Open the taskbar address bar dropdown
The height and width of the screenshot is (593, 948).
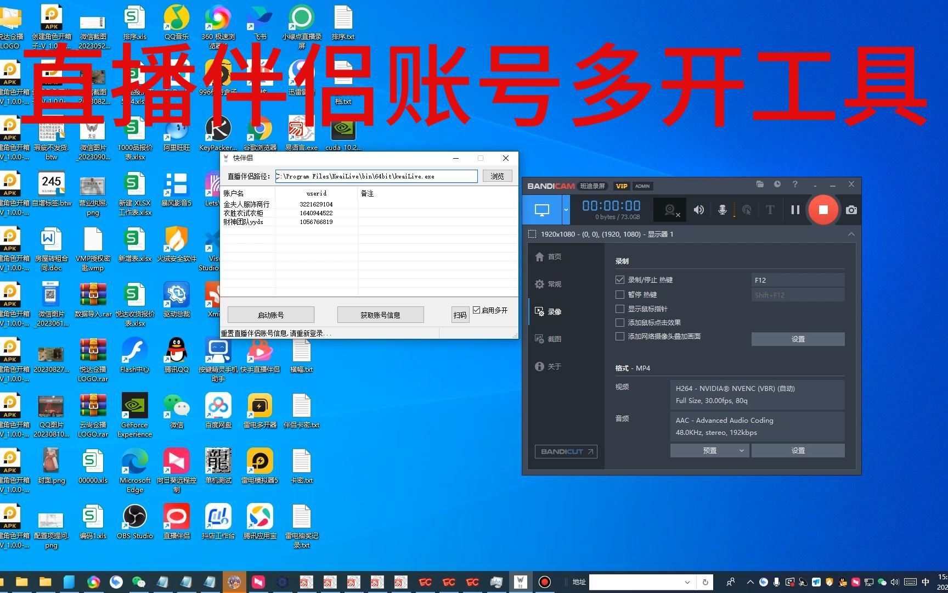coord(687,582)
